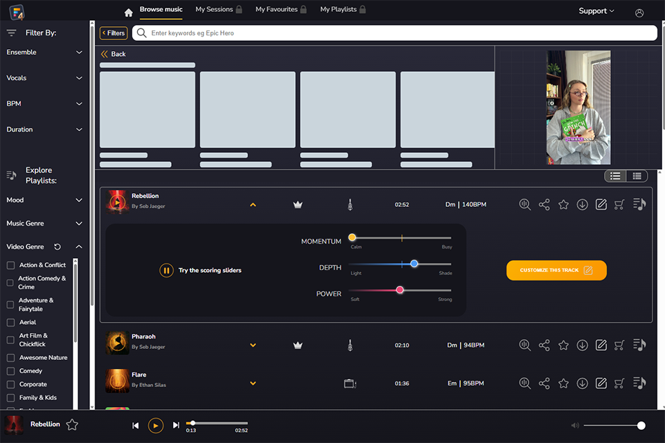Download the Pharaoh track
This screenshot has height=443, width=665.
(x=583, y=345)
